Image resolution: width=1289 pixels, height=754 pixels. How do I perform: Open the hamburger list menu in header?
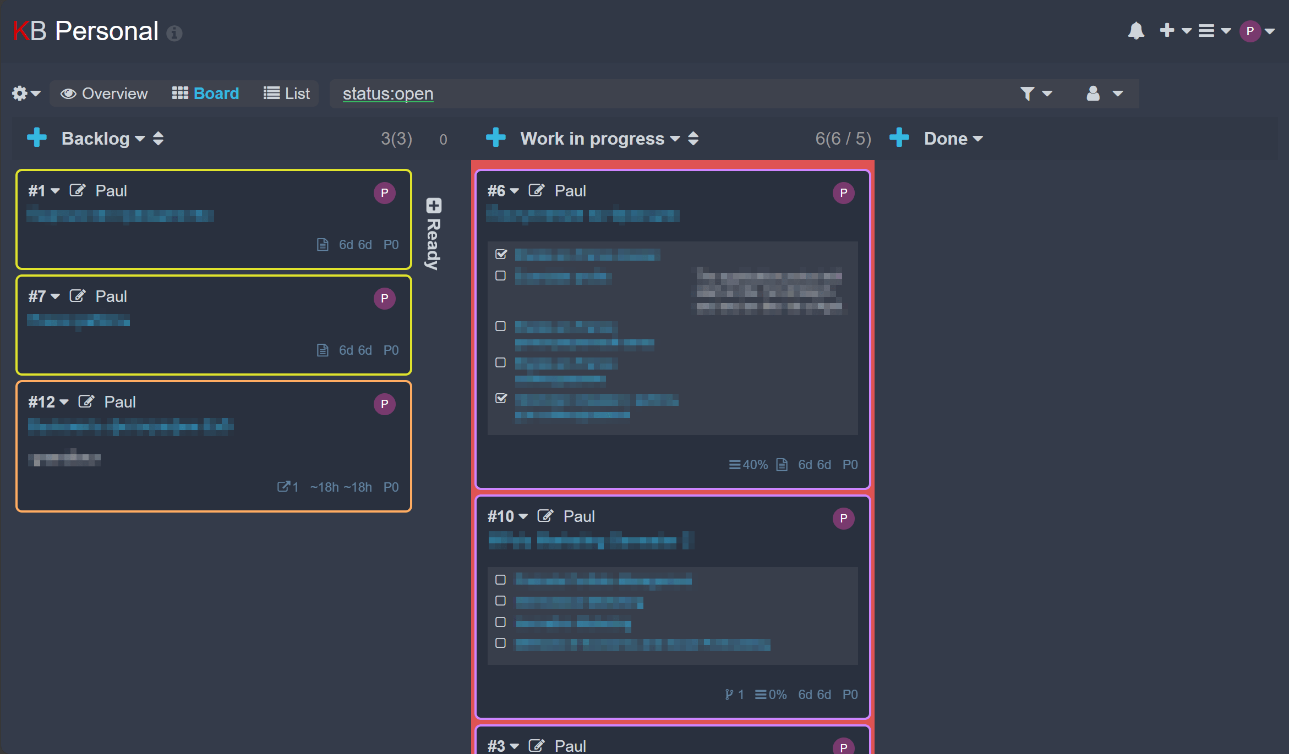(1214, 31)
